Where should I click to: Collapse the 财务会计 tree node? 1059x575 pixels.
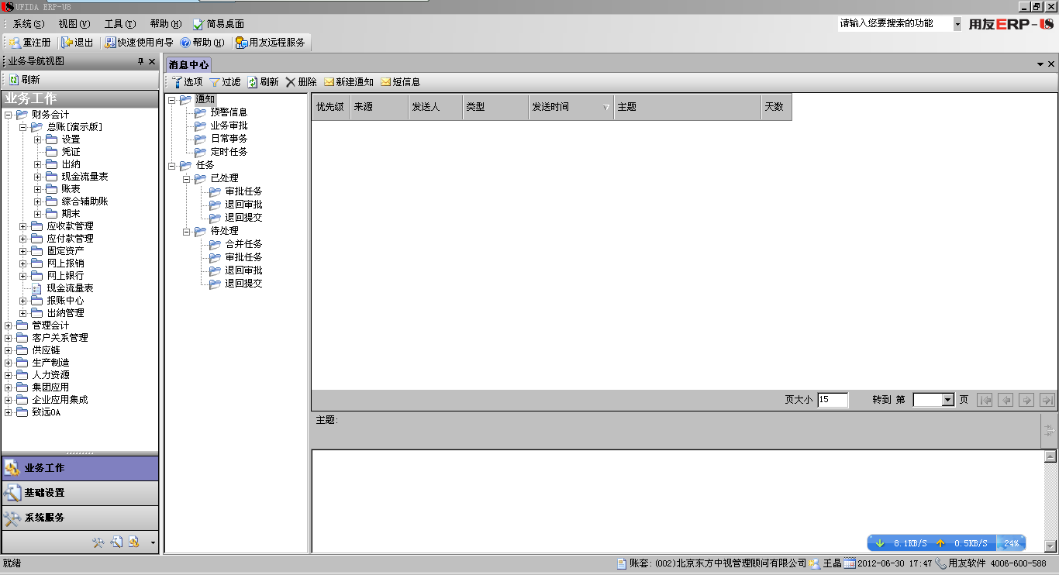click(x=9, y=115)
